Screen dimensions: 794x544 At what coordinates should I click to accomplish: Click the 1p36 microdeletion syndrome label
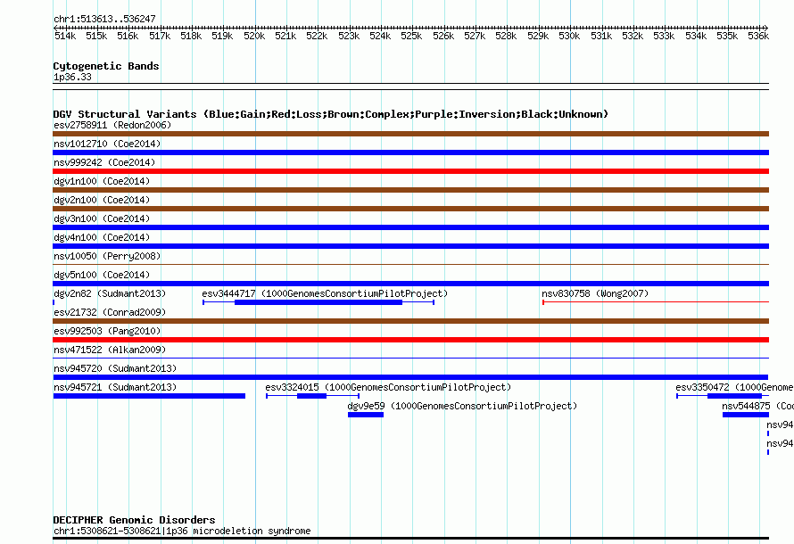click(182, 531)
